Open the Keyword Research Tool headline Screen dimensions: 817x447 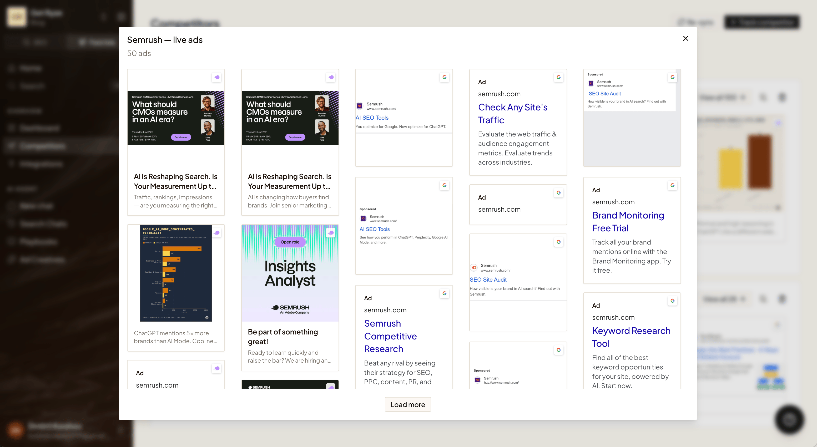[631, 337]
